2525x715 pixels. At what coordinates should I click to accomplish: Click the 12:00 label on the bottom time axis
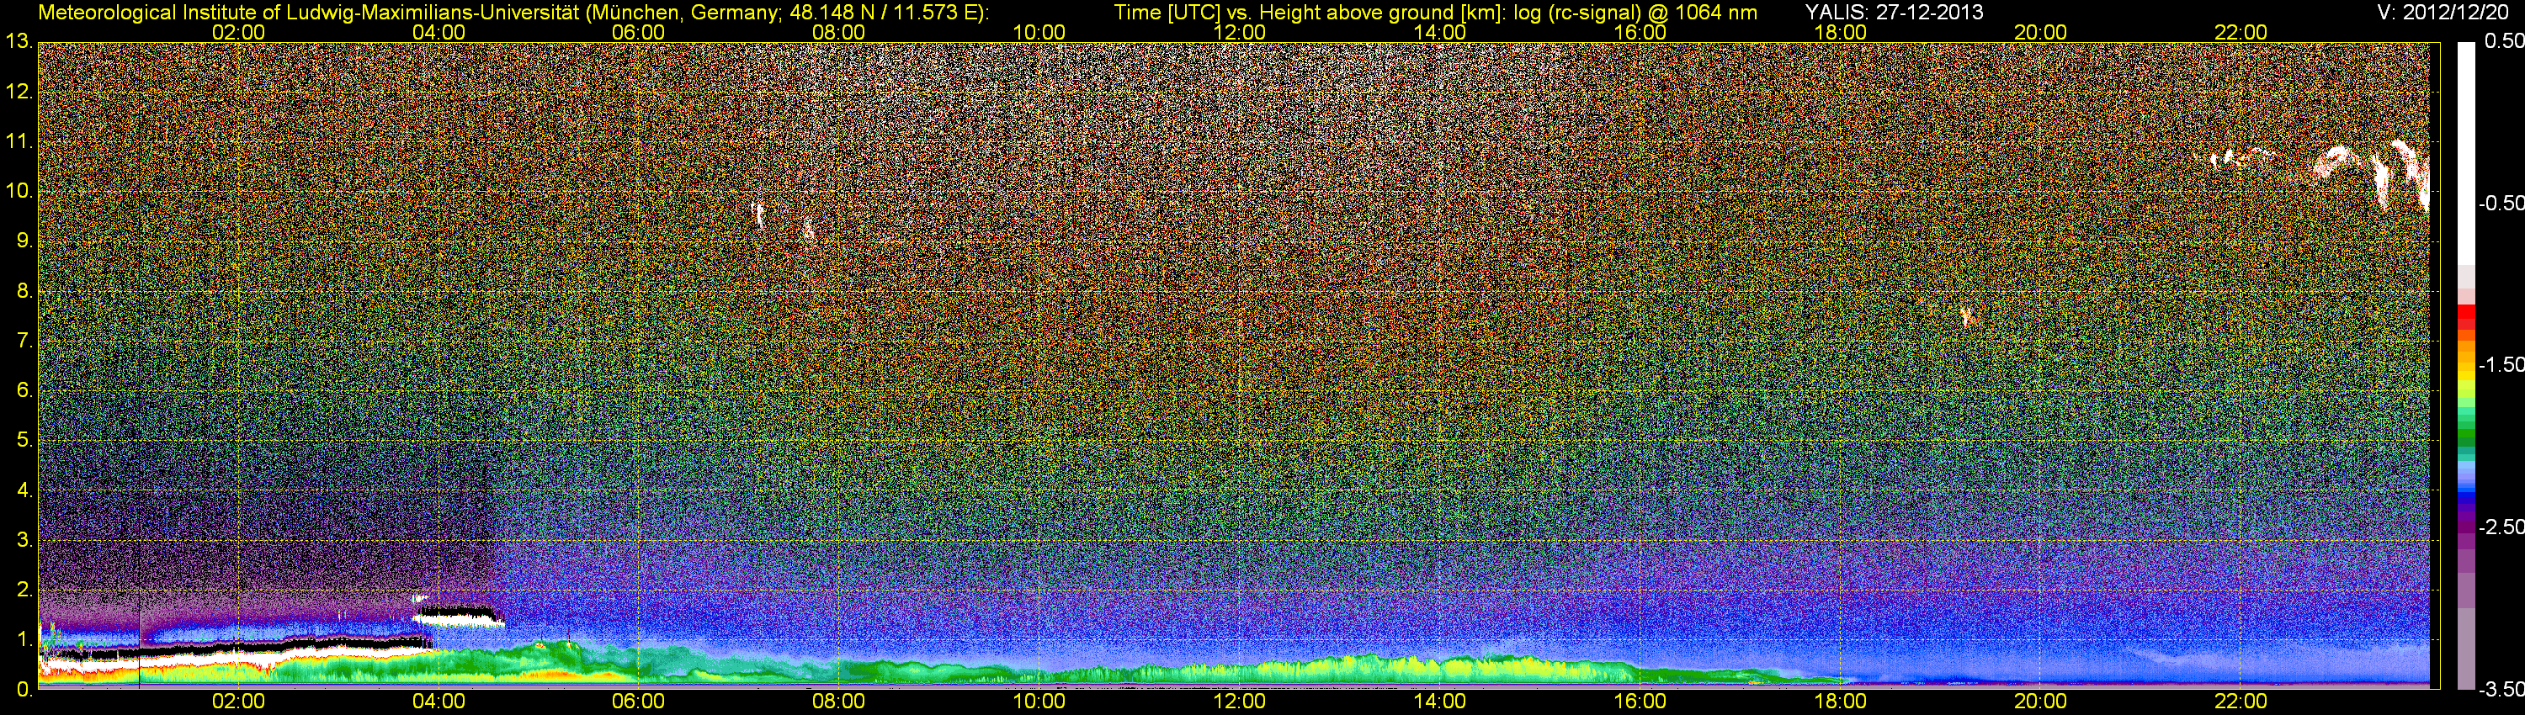point(1239,702)
